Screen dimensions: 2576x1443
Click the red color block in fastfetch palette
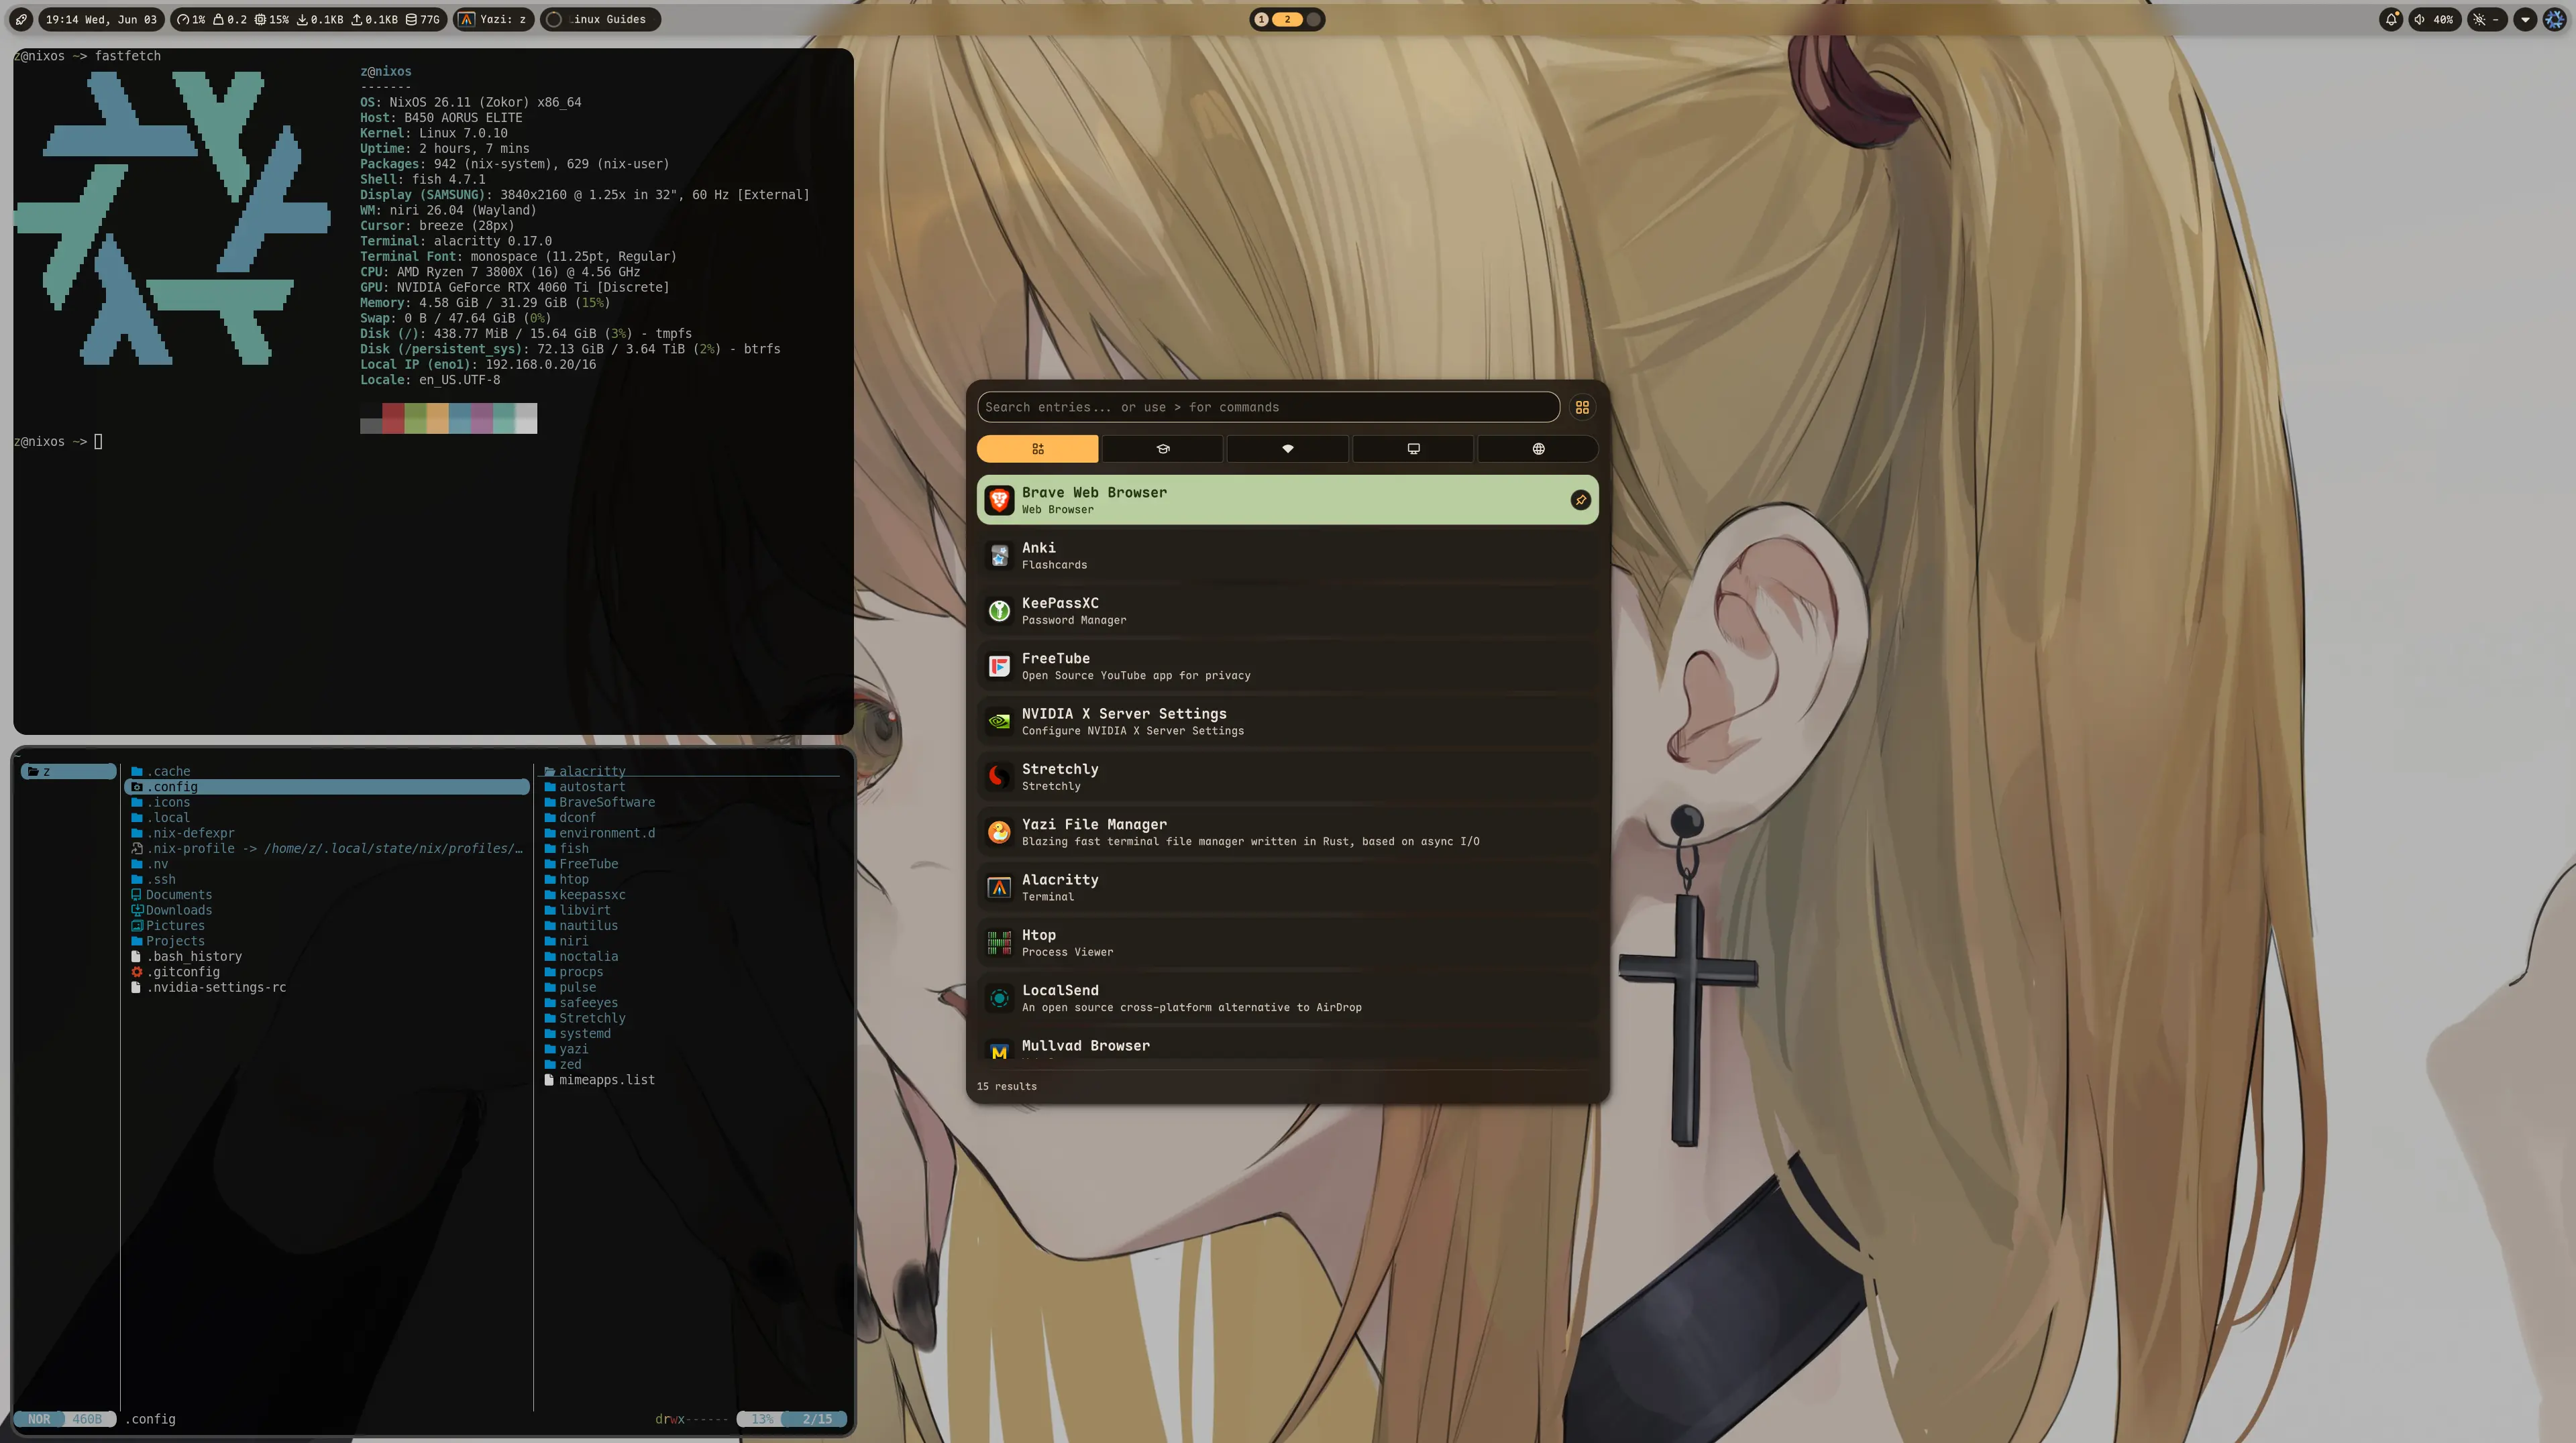393,418
